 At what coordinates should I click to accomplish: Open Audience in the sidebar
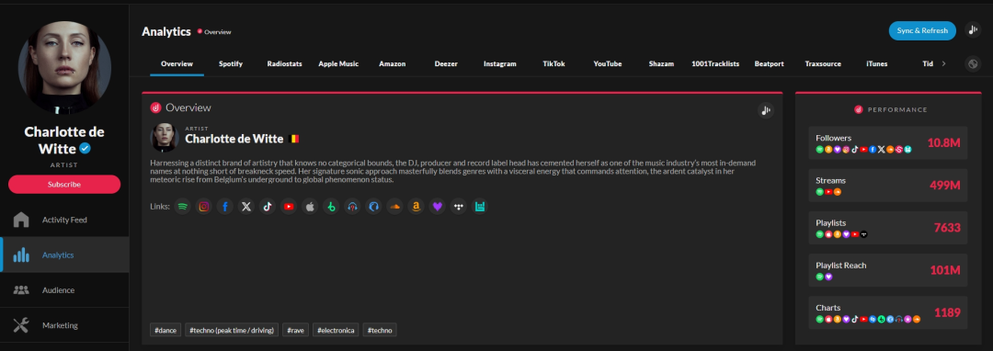pos(64,290)
